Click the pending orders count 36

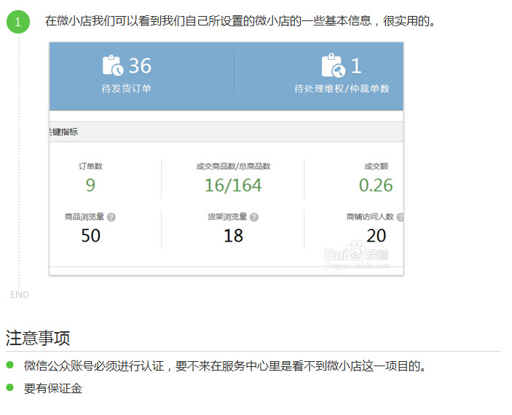[x=140, y=66]
